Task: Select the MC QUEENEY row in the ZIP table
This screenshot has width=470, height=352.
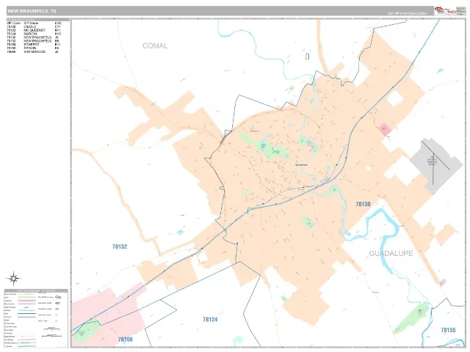Action: [34, 30]
